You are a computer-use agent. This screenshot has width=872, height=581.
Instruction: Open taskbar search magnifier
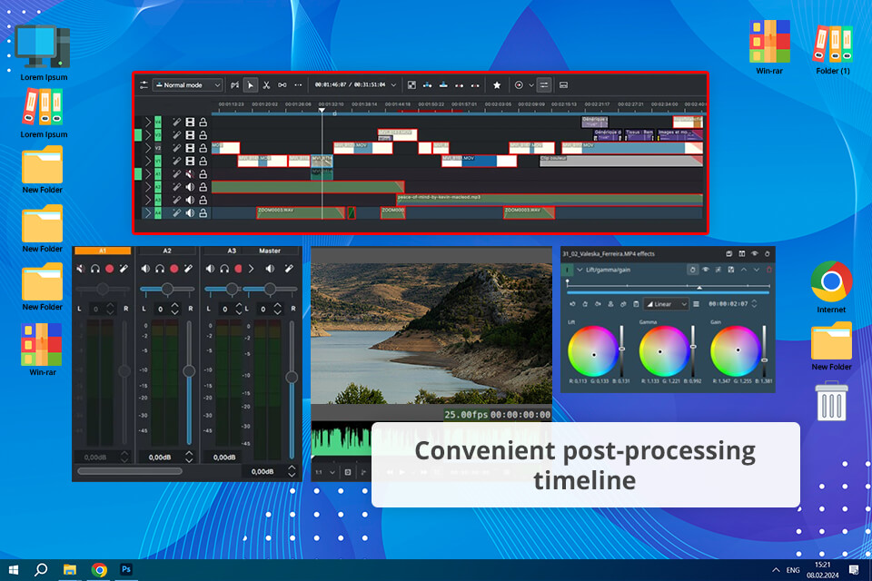click(x=41, y=569)
